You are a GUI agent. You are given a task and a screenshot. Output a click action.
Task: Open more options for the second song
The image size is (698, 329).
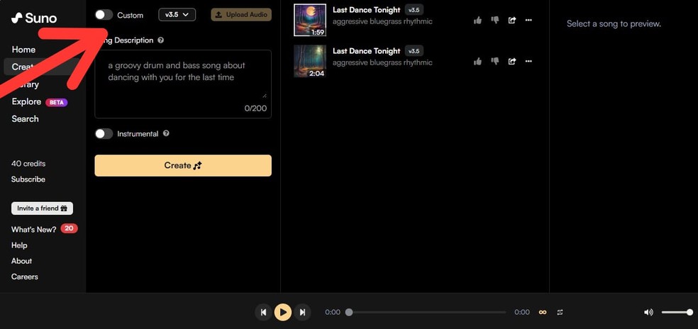point(528,62)
